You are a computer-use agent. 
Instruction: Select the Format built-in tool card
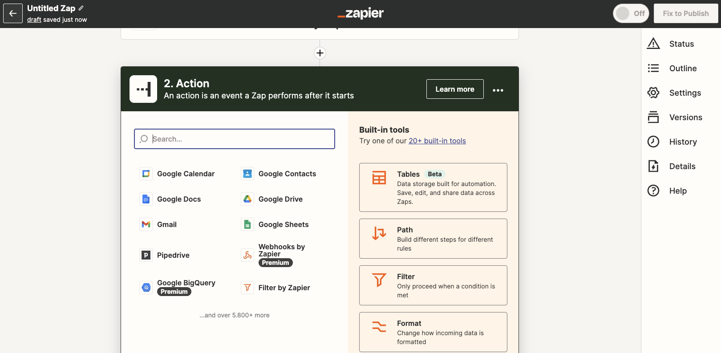pyautogui.click(x=433, y=332)
